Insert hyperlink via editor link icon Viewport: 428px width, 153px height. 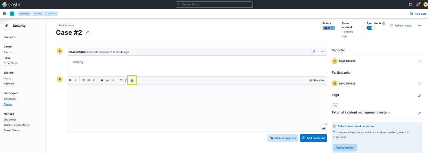tap(113, 80)
